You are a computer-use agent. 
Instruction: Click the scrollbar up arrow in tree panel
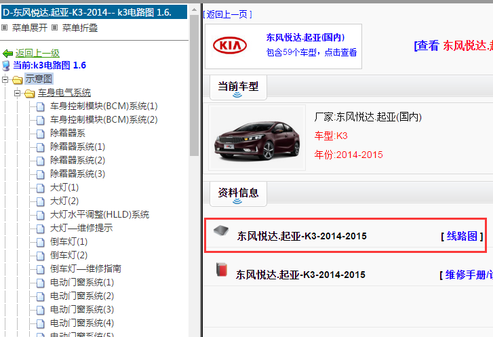[195, 9]
